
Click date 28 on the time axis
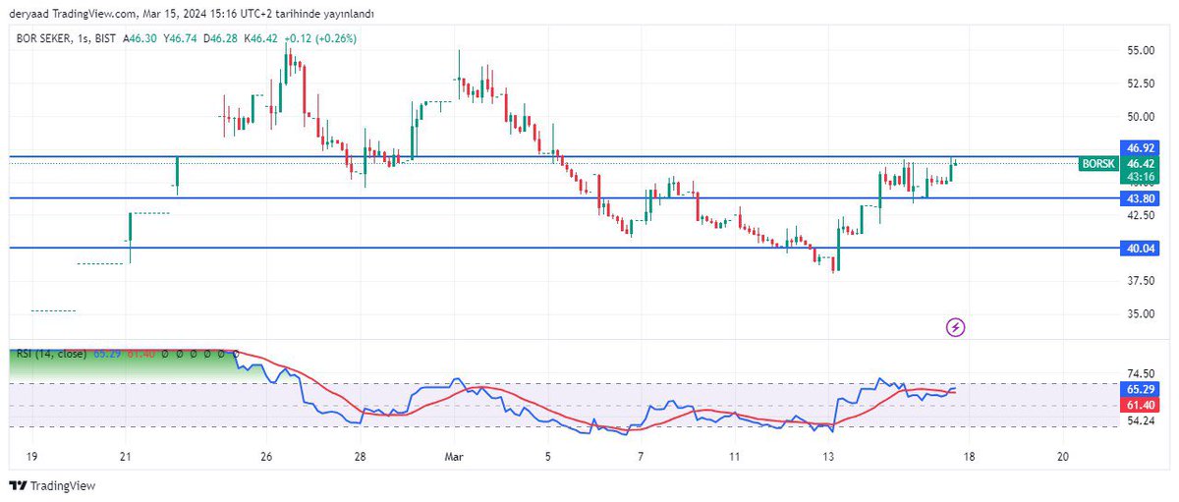(361, 457)
